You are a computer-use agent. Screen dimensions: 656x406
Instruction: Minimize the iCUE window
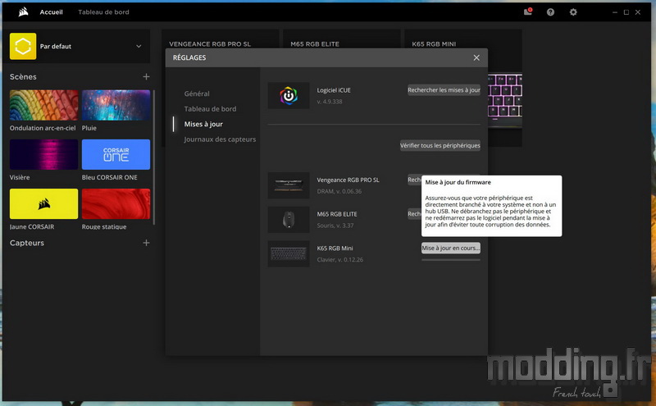pyautogui.click(x=614, y=12)
